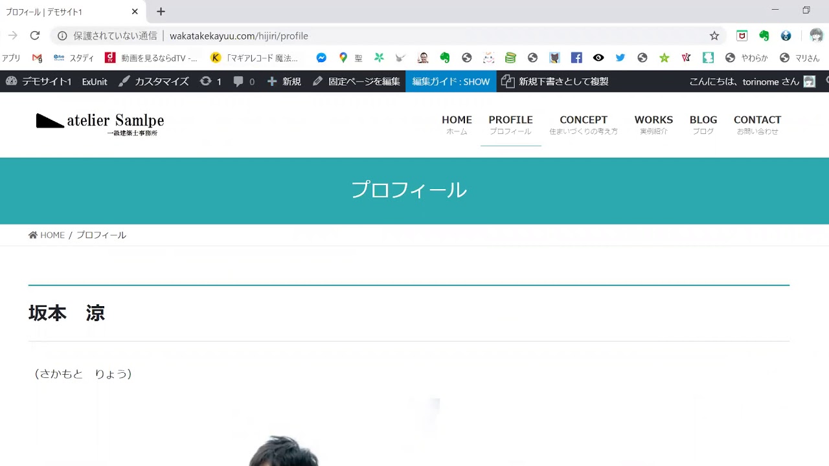Open the face photo bookmark icon
Screen dimensions: 829x466
422,58
